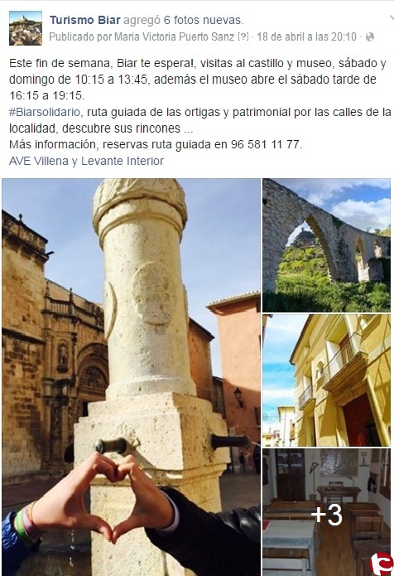Screen dimensions: 394x576
Task: Open the post timestamp 18 de abril
Action: point(306,36)
